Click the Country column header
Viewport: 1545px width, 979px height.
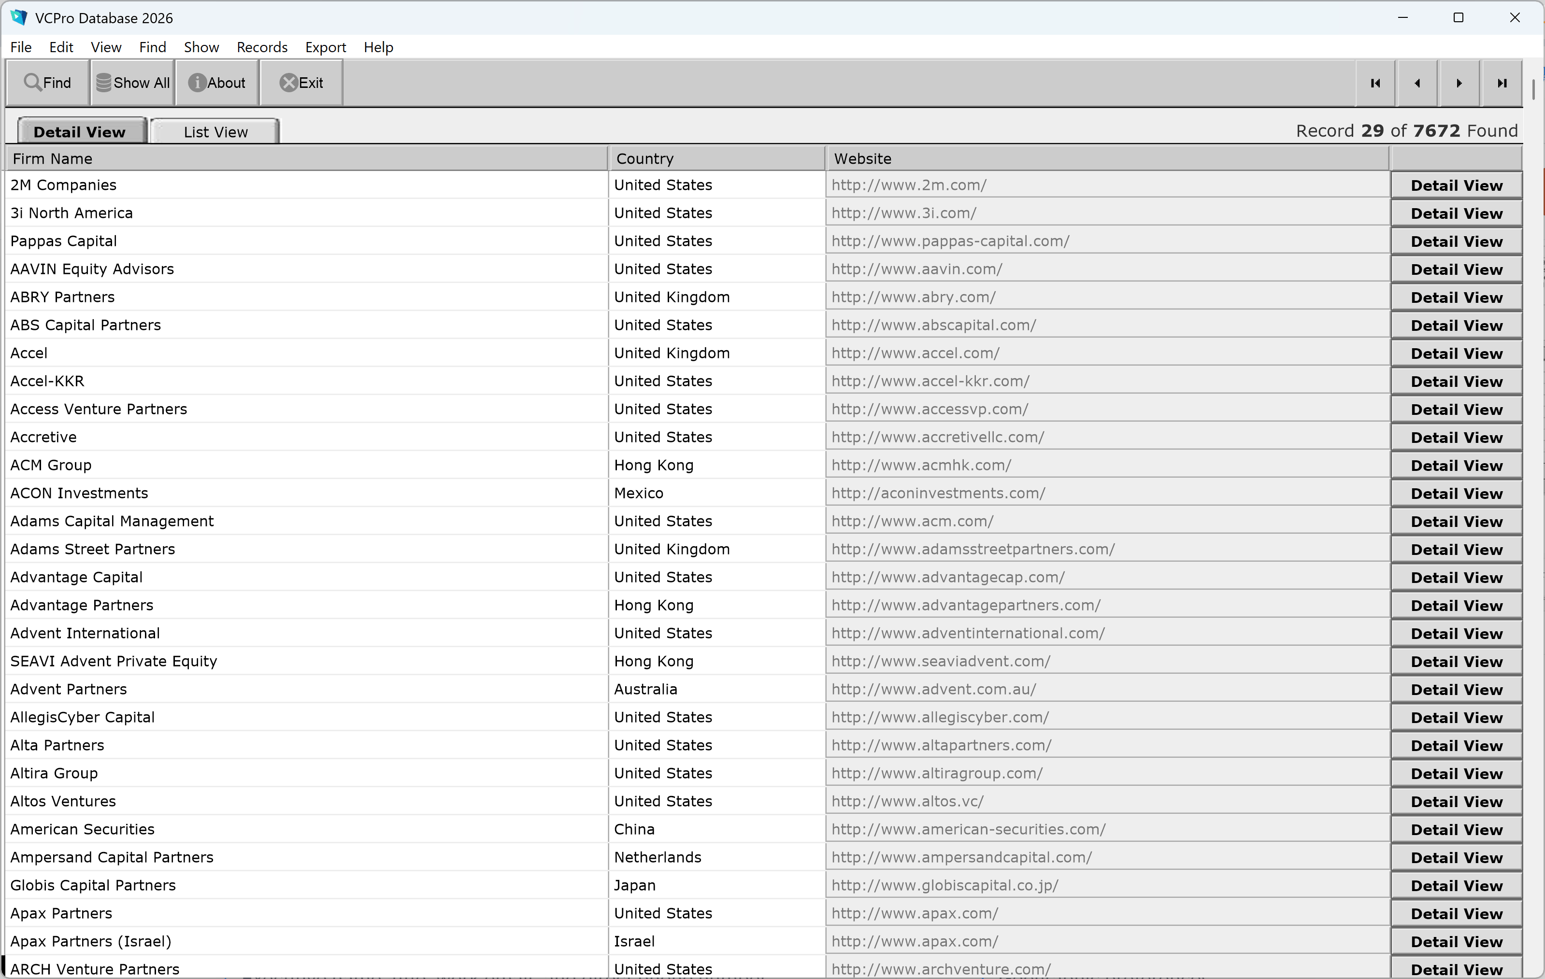coord(716,158)
